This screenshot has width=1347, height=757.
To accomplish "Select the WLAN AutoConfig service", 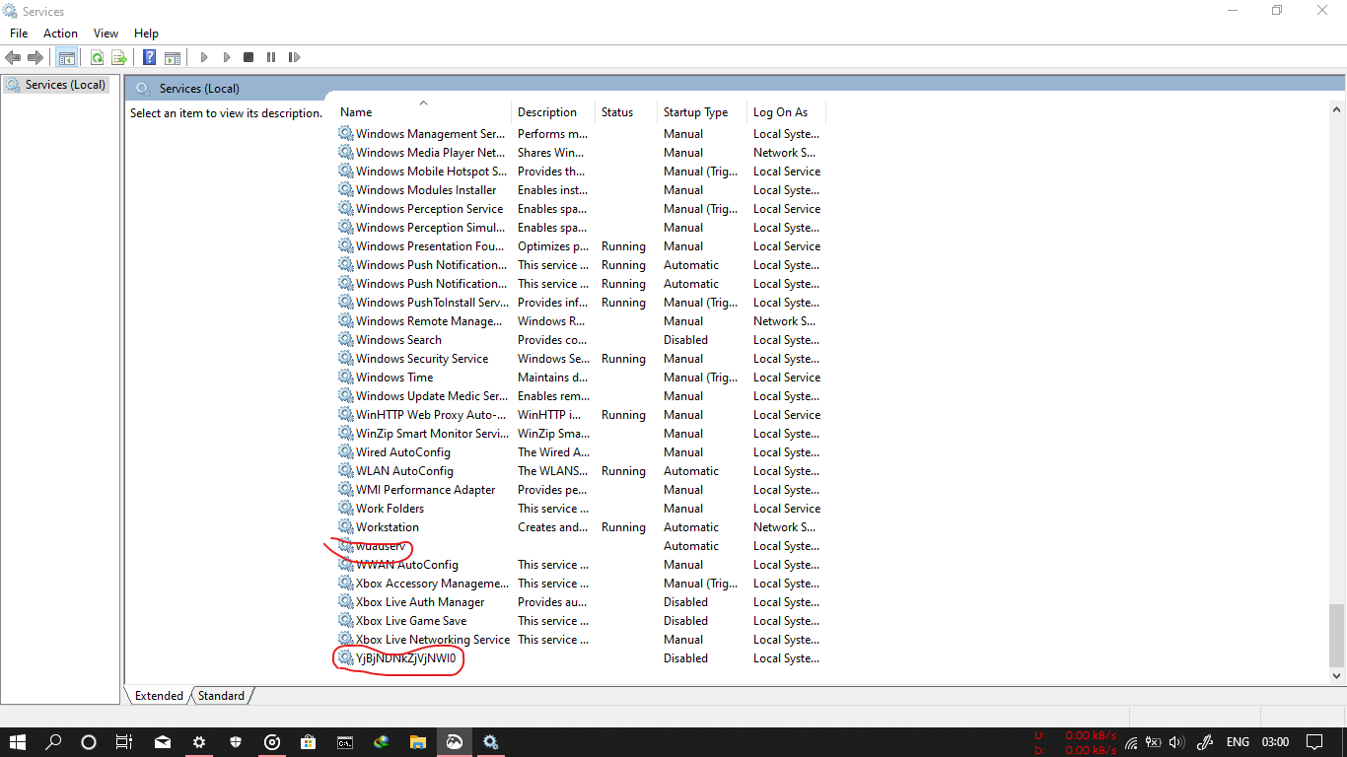I will (x=581, y=471).
